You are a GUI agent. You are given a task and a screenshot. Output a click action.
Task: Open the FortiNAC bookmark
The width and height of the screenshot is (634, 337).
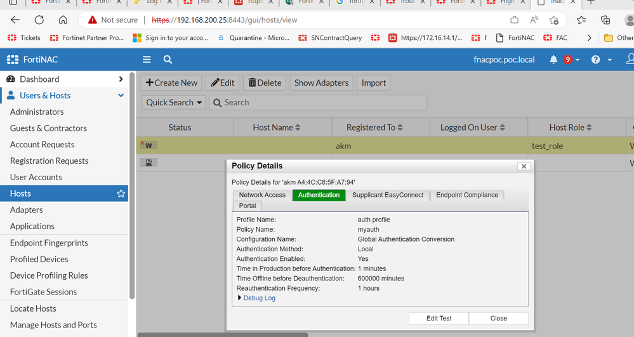(x=515, y=37)
